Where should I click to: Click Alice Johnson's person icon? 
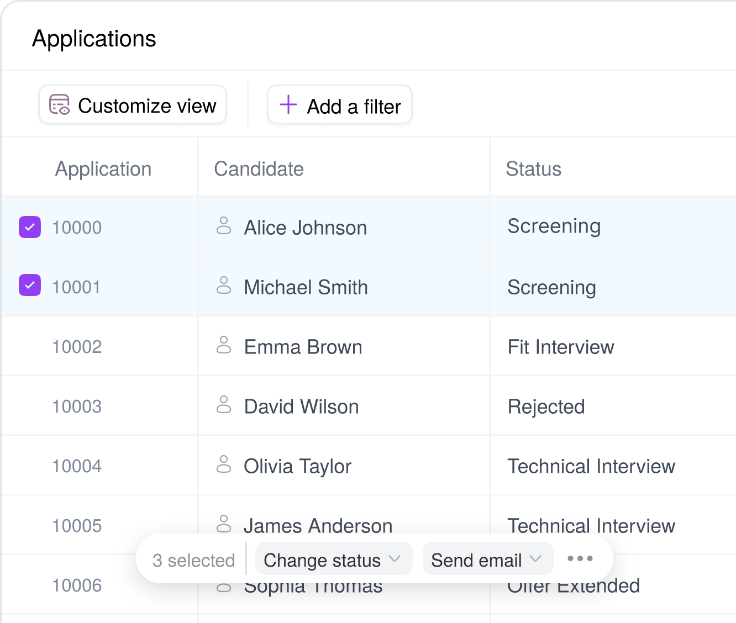pos(224,226)
